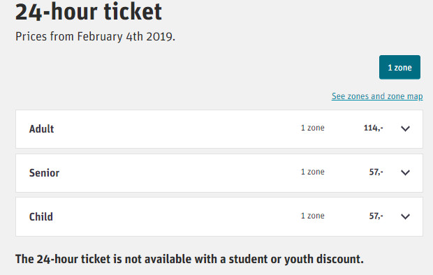Click the word zones in the map link
This screenshot has height=275, width=433.
pyautogui.click(x=358, y=96)
